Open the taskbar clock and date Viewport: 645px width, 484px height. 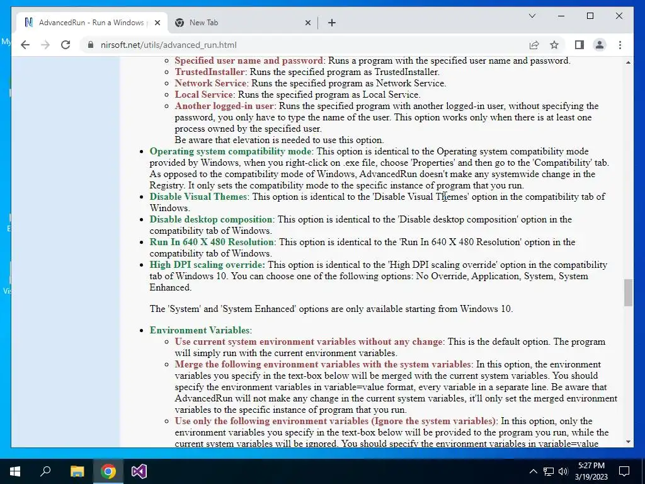pos(591,471)
